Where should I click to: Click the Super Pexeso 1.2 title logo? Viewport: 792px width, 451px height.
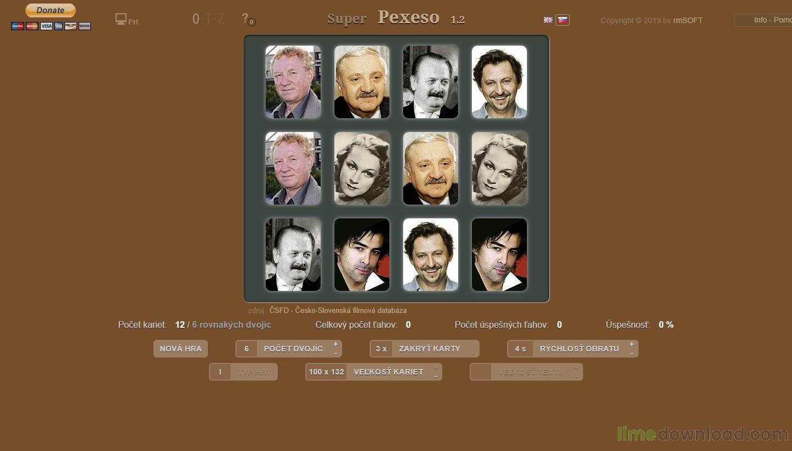[395, 18]
